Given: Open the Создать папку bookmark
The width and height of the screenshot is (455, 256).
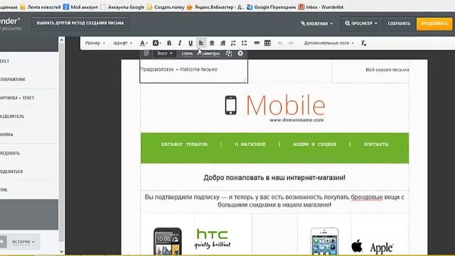Looking at the screenshot, I should [166, 7].
